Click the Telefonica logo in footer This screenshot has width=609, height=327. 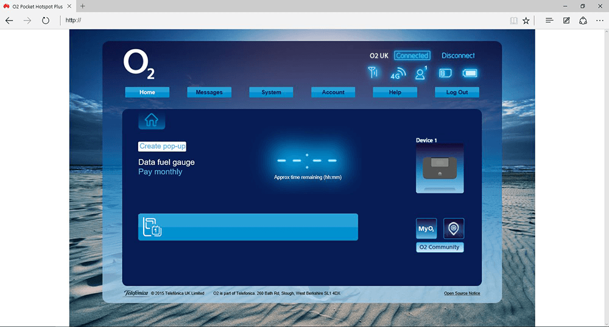pos(136,294)
